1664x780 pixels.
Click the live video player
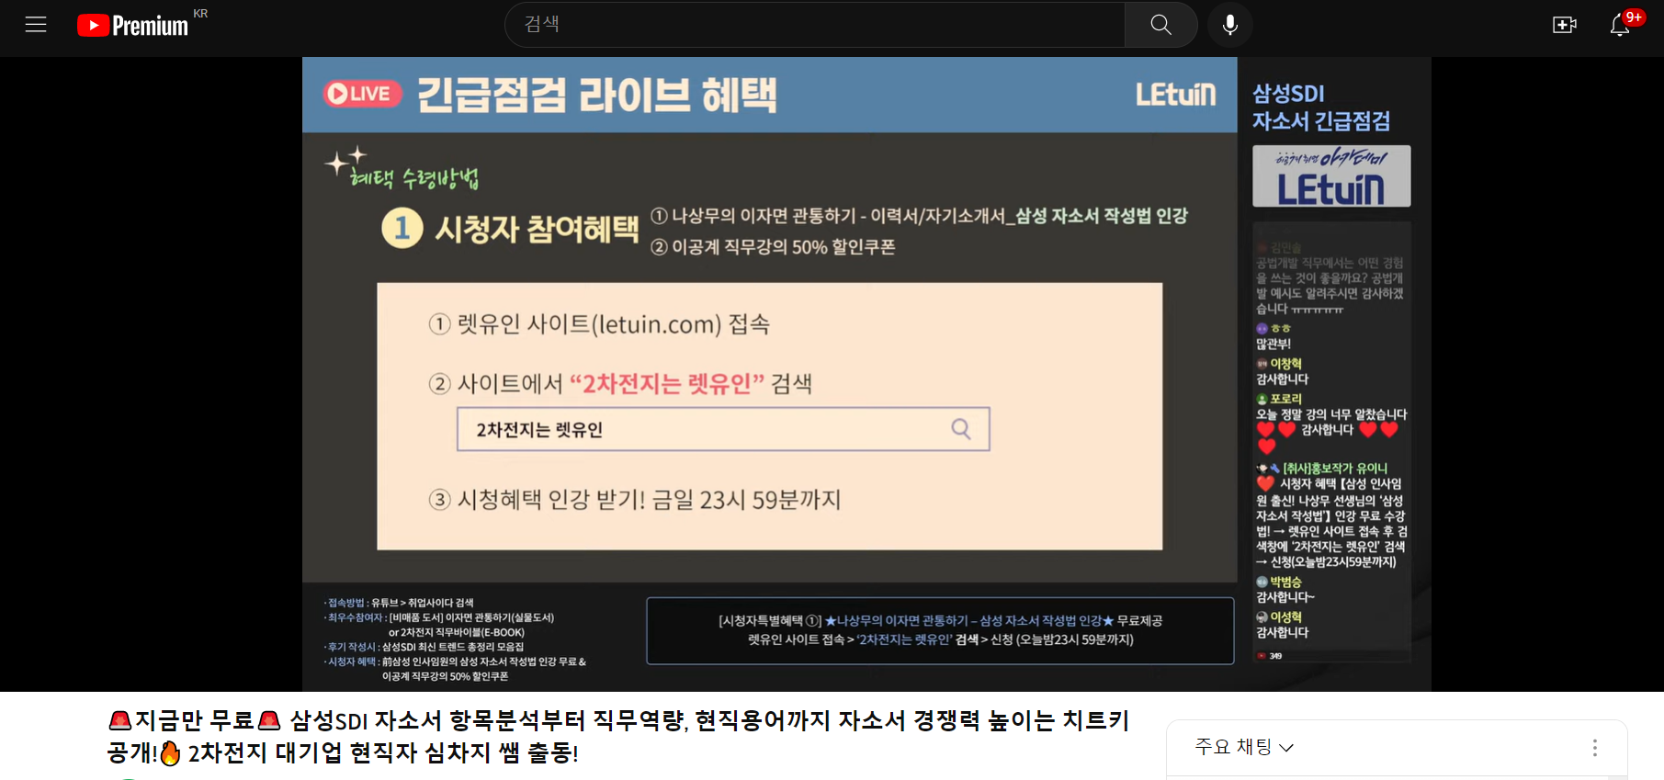tap(866, 374)
